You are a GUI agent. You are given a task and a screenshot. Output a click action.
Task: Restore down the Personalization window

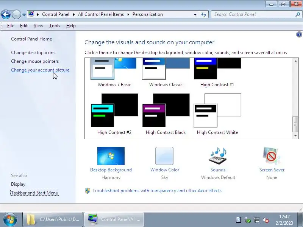(x=283, y=4)
